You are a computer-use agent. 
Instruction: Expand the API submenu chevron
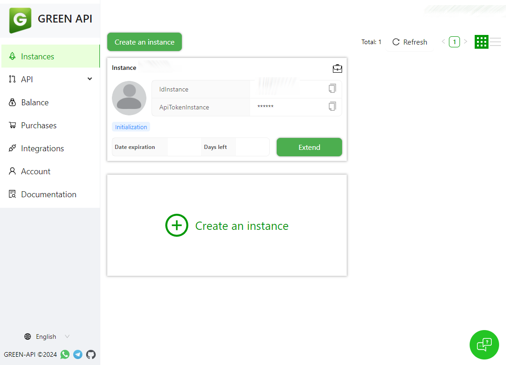[x=90, y=79]
